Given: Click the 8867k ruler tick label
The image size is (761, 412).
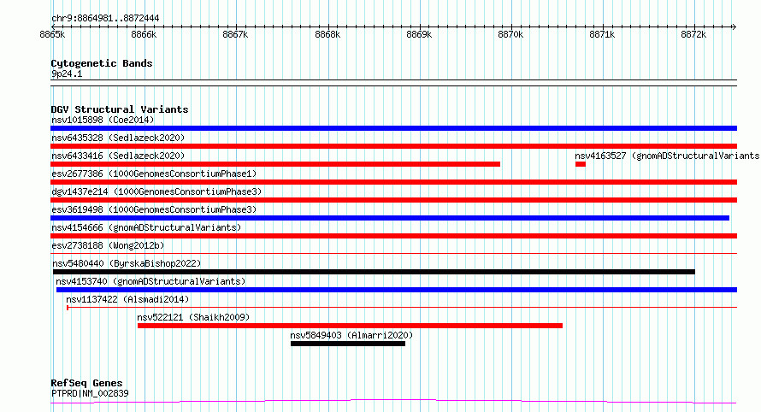Looking at the screenshot, I should (x=235, y=34).
